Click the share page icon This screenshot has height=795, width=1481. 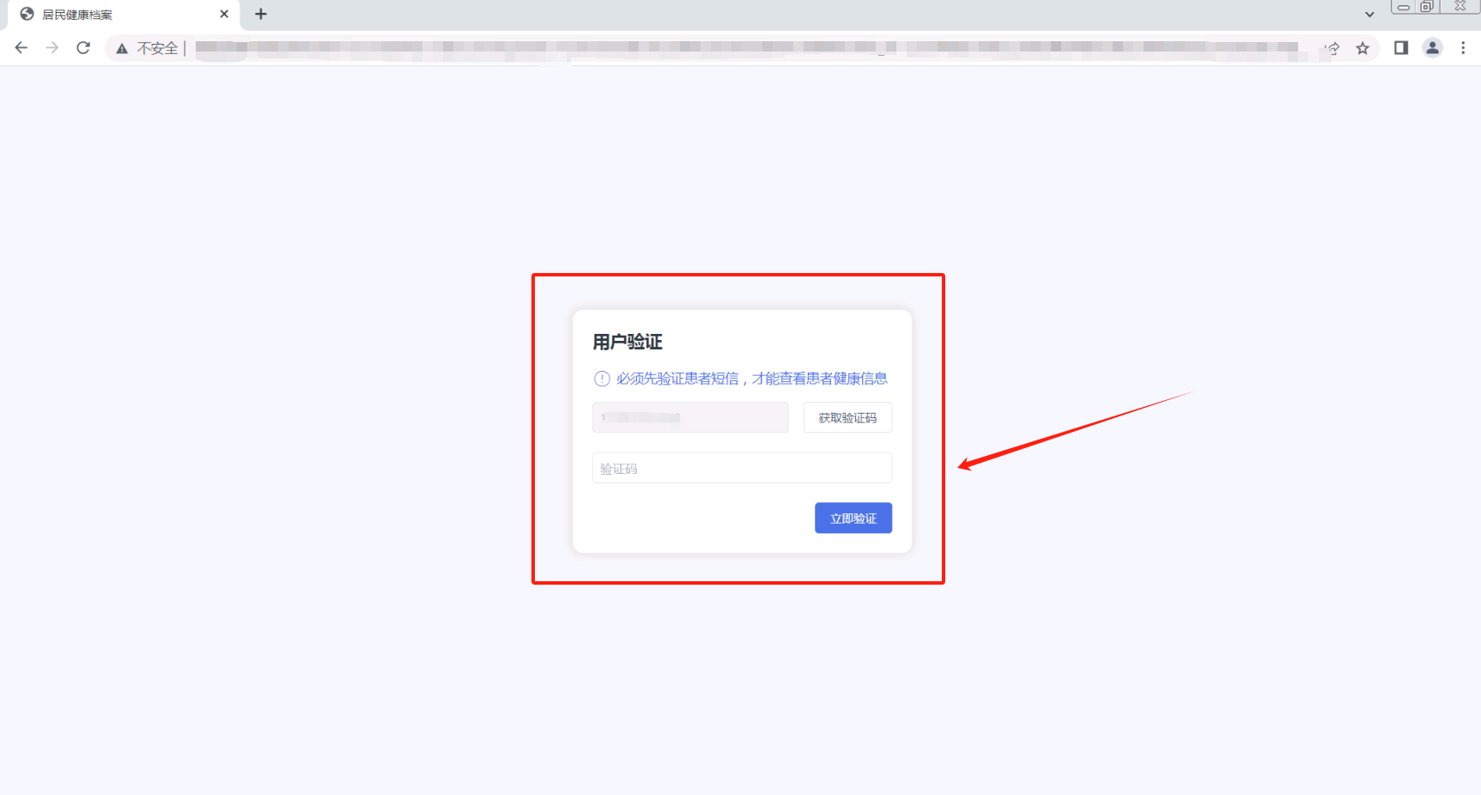[1332, 48]
